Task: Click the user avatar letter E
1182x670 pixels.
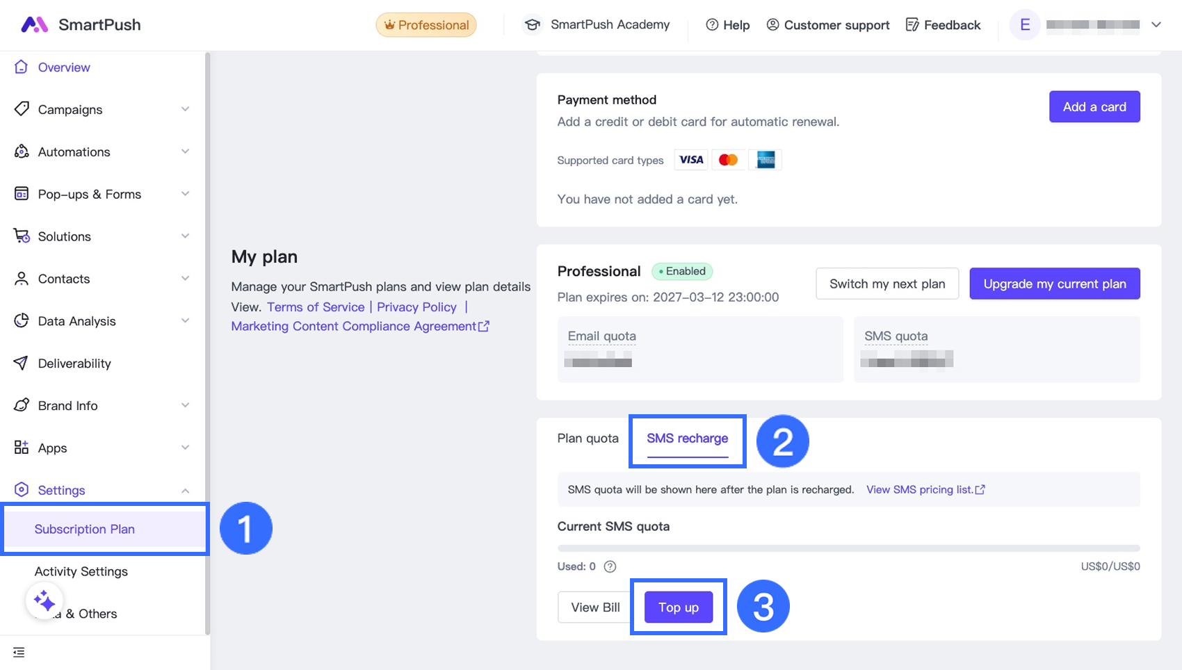Action: (x=1024, y=25)
